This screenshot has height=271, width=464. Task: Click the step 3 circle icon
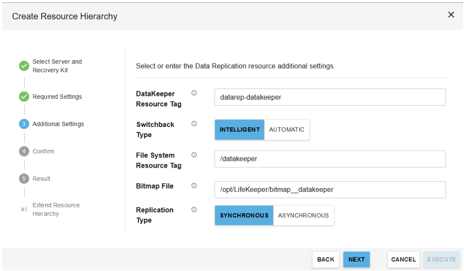click(24, 124)
